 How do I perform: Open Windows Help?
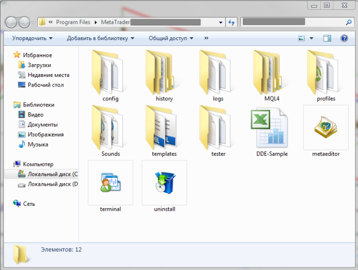tap(344, 38)
